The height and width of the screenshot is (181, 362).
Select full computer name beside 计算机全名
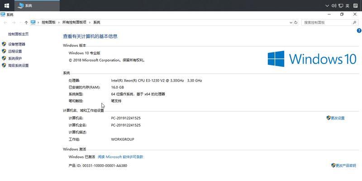click(x=126, y=125)
